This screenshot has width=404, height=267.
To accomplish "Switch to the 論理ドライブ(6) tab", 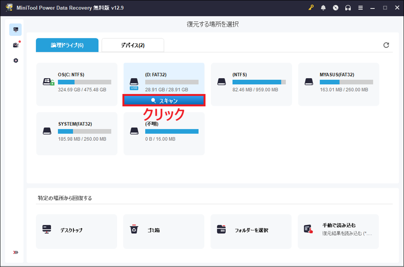I will [x=67, y=45].
